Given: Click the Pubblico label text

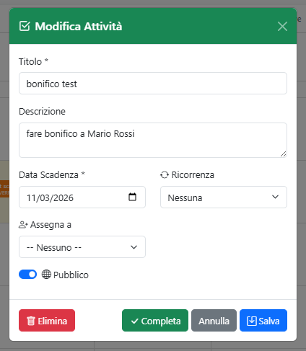Looking at the screenshot, I should coord(71,275).
